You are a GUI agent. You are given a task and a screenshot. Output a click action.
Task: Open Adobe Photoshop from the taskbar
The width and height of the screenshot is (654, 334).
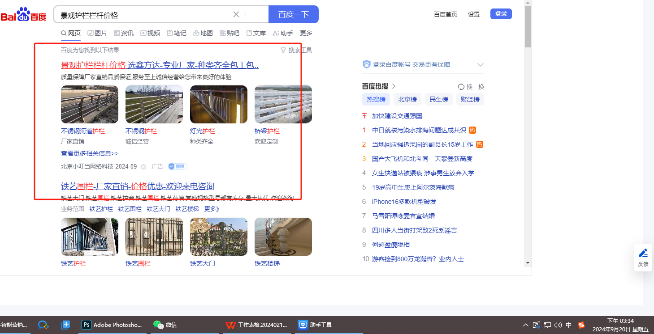[113, 325]
